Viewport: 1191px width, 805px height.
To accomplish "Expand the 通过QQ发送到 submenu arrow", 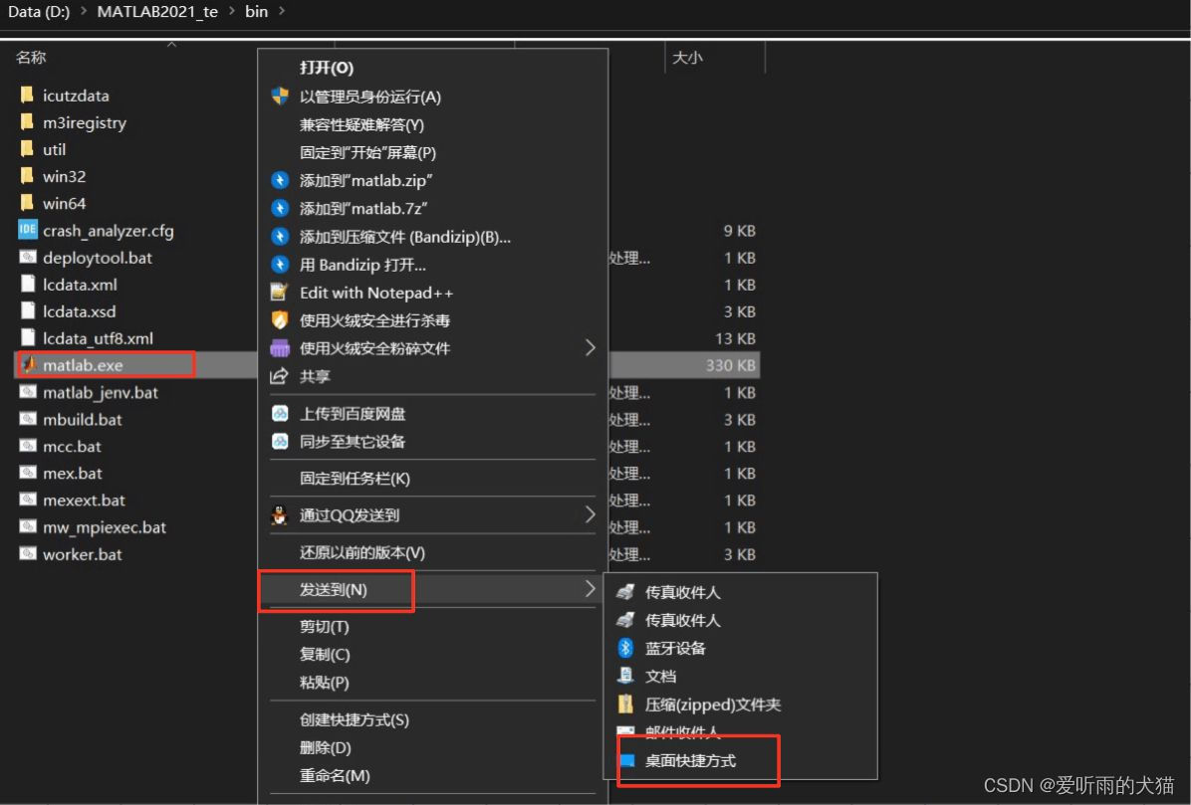I will click(x=591, y=514).
